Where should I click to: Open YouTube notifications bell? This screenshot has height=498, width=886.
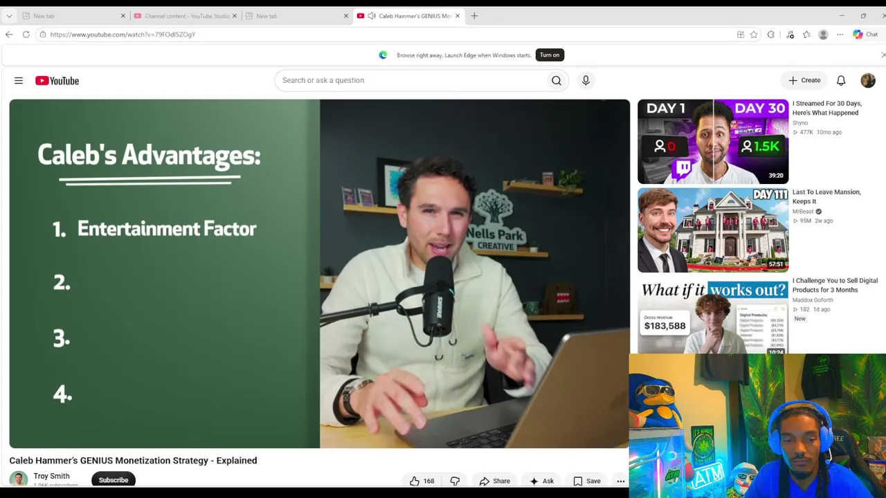841,81
